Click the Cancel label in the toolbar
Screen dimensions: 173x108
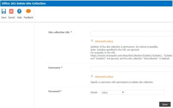click(11, 17)
